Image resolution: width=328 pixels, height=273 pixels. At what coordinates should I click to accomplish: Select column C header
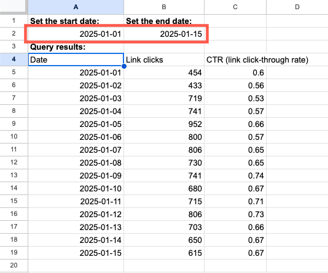(235, 7)
